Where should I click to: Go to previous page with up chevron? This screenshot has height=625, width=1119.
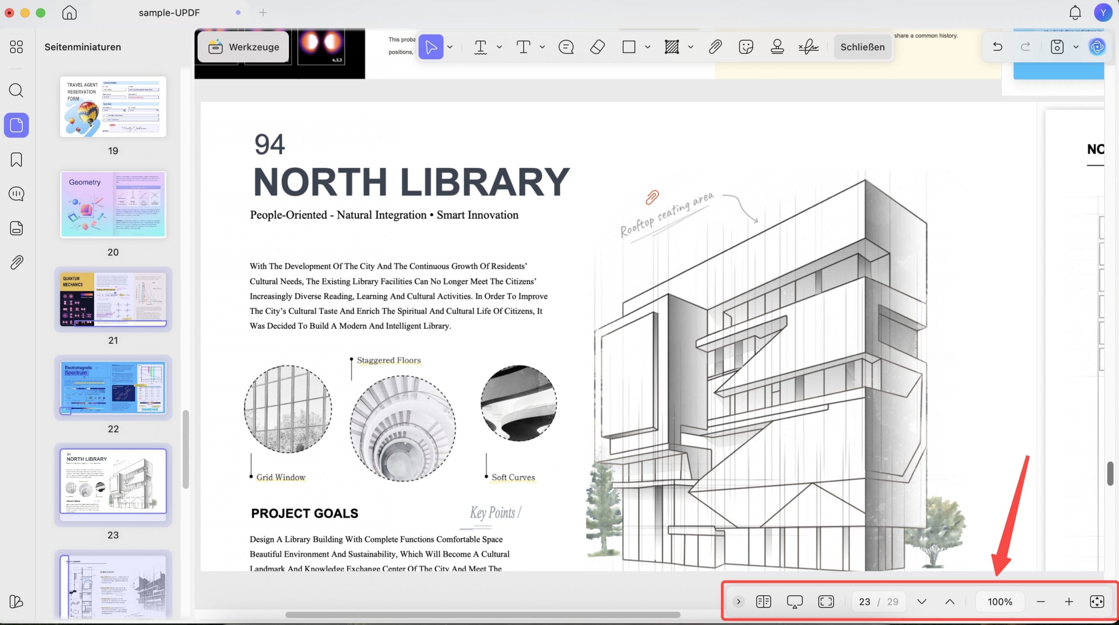949,601
